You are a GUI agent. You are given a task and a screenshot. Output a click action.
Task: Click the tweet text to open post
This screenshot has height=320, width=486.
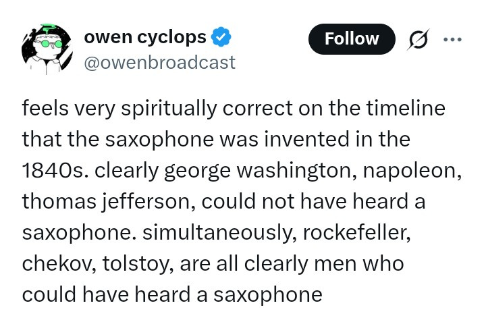[242, 201]
